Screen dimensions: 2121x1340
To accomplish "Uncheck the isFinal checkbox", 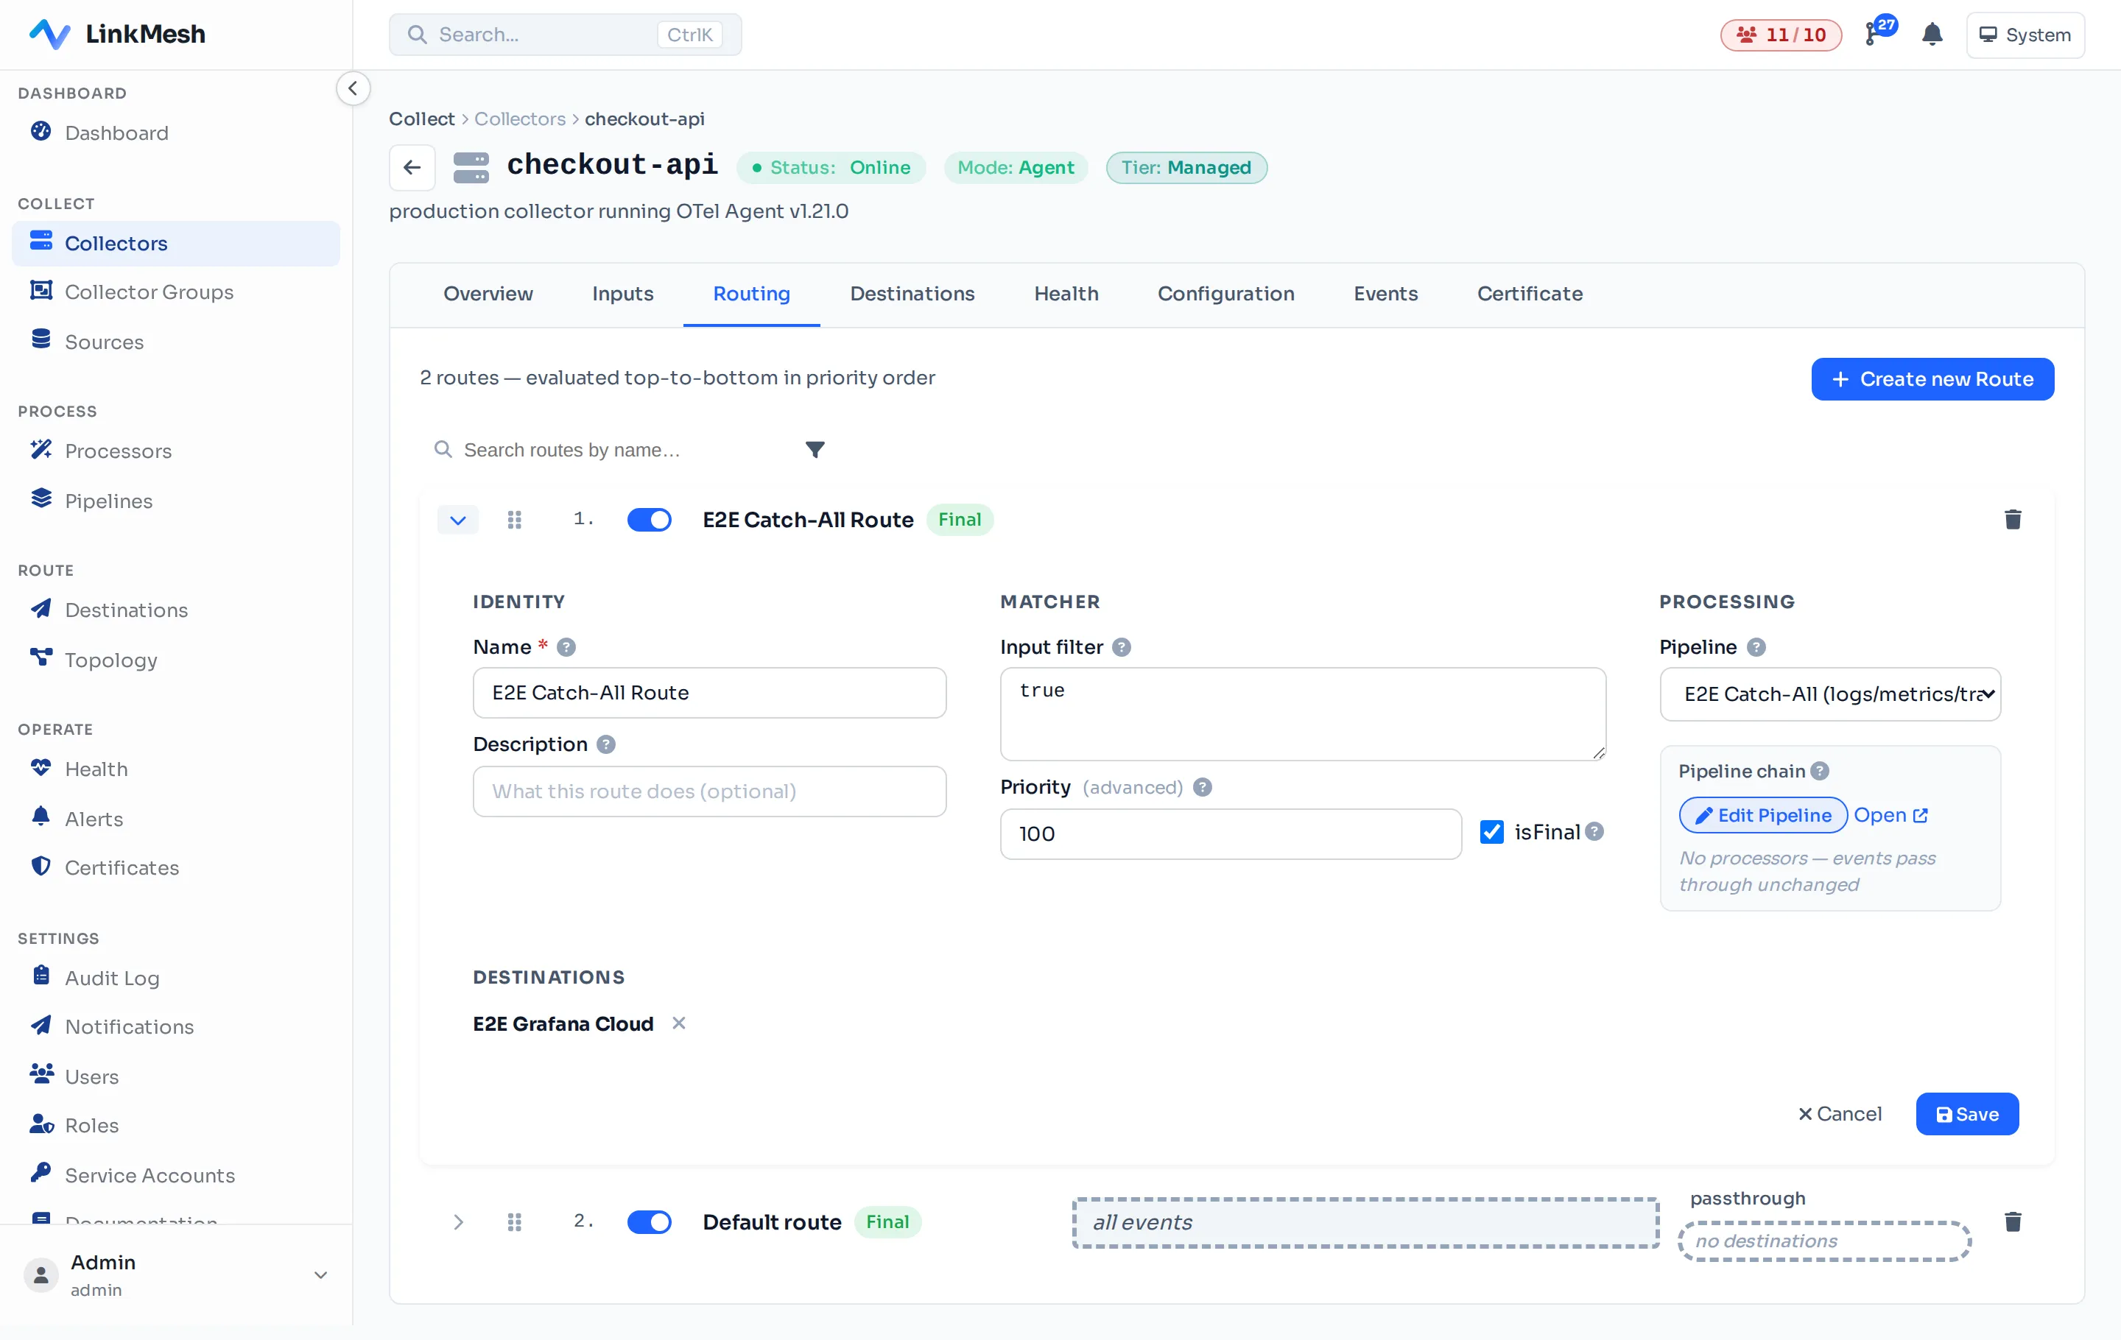I will pyautogui.click(x=1491, y=832).
